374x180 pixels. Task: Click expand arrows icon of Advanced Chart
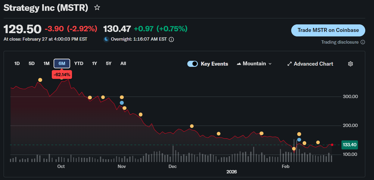289,64
